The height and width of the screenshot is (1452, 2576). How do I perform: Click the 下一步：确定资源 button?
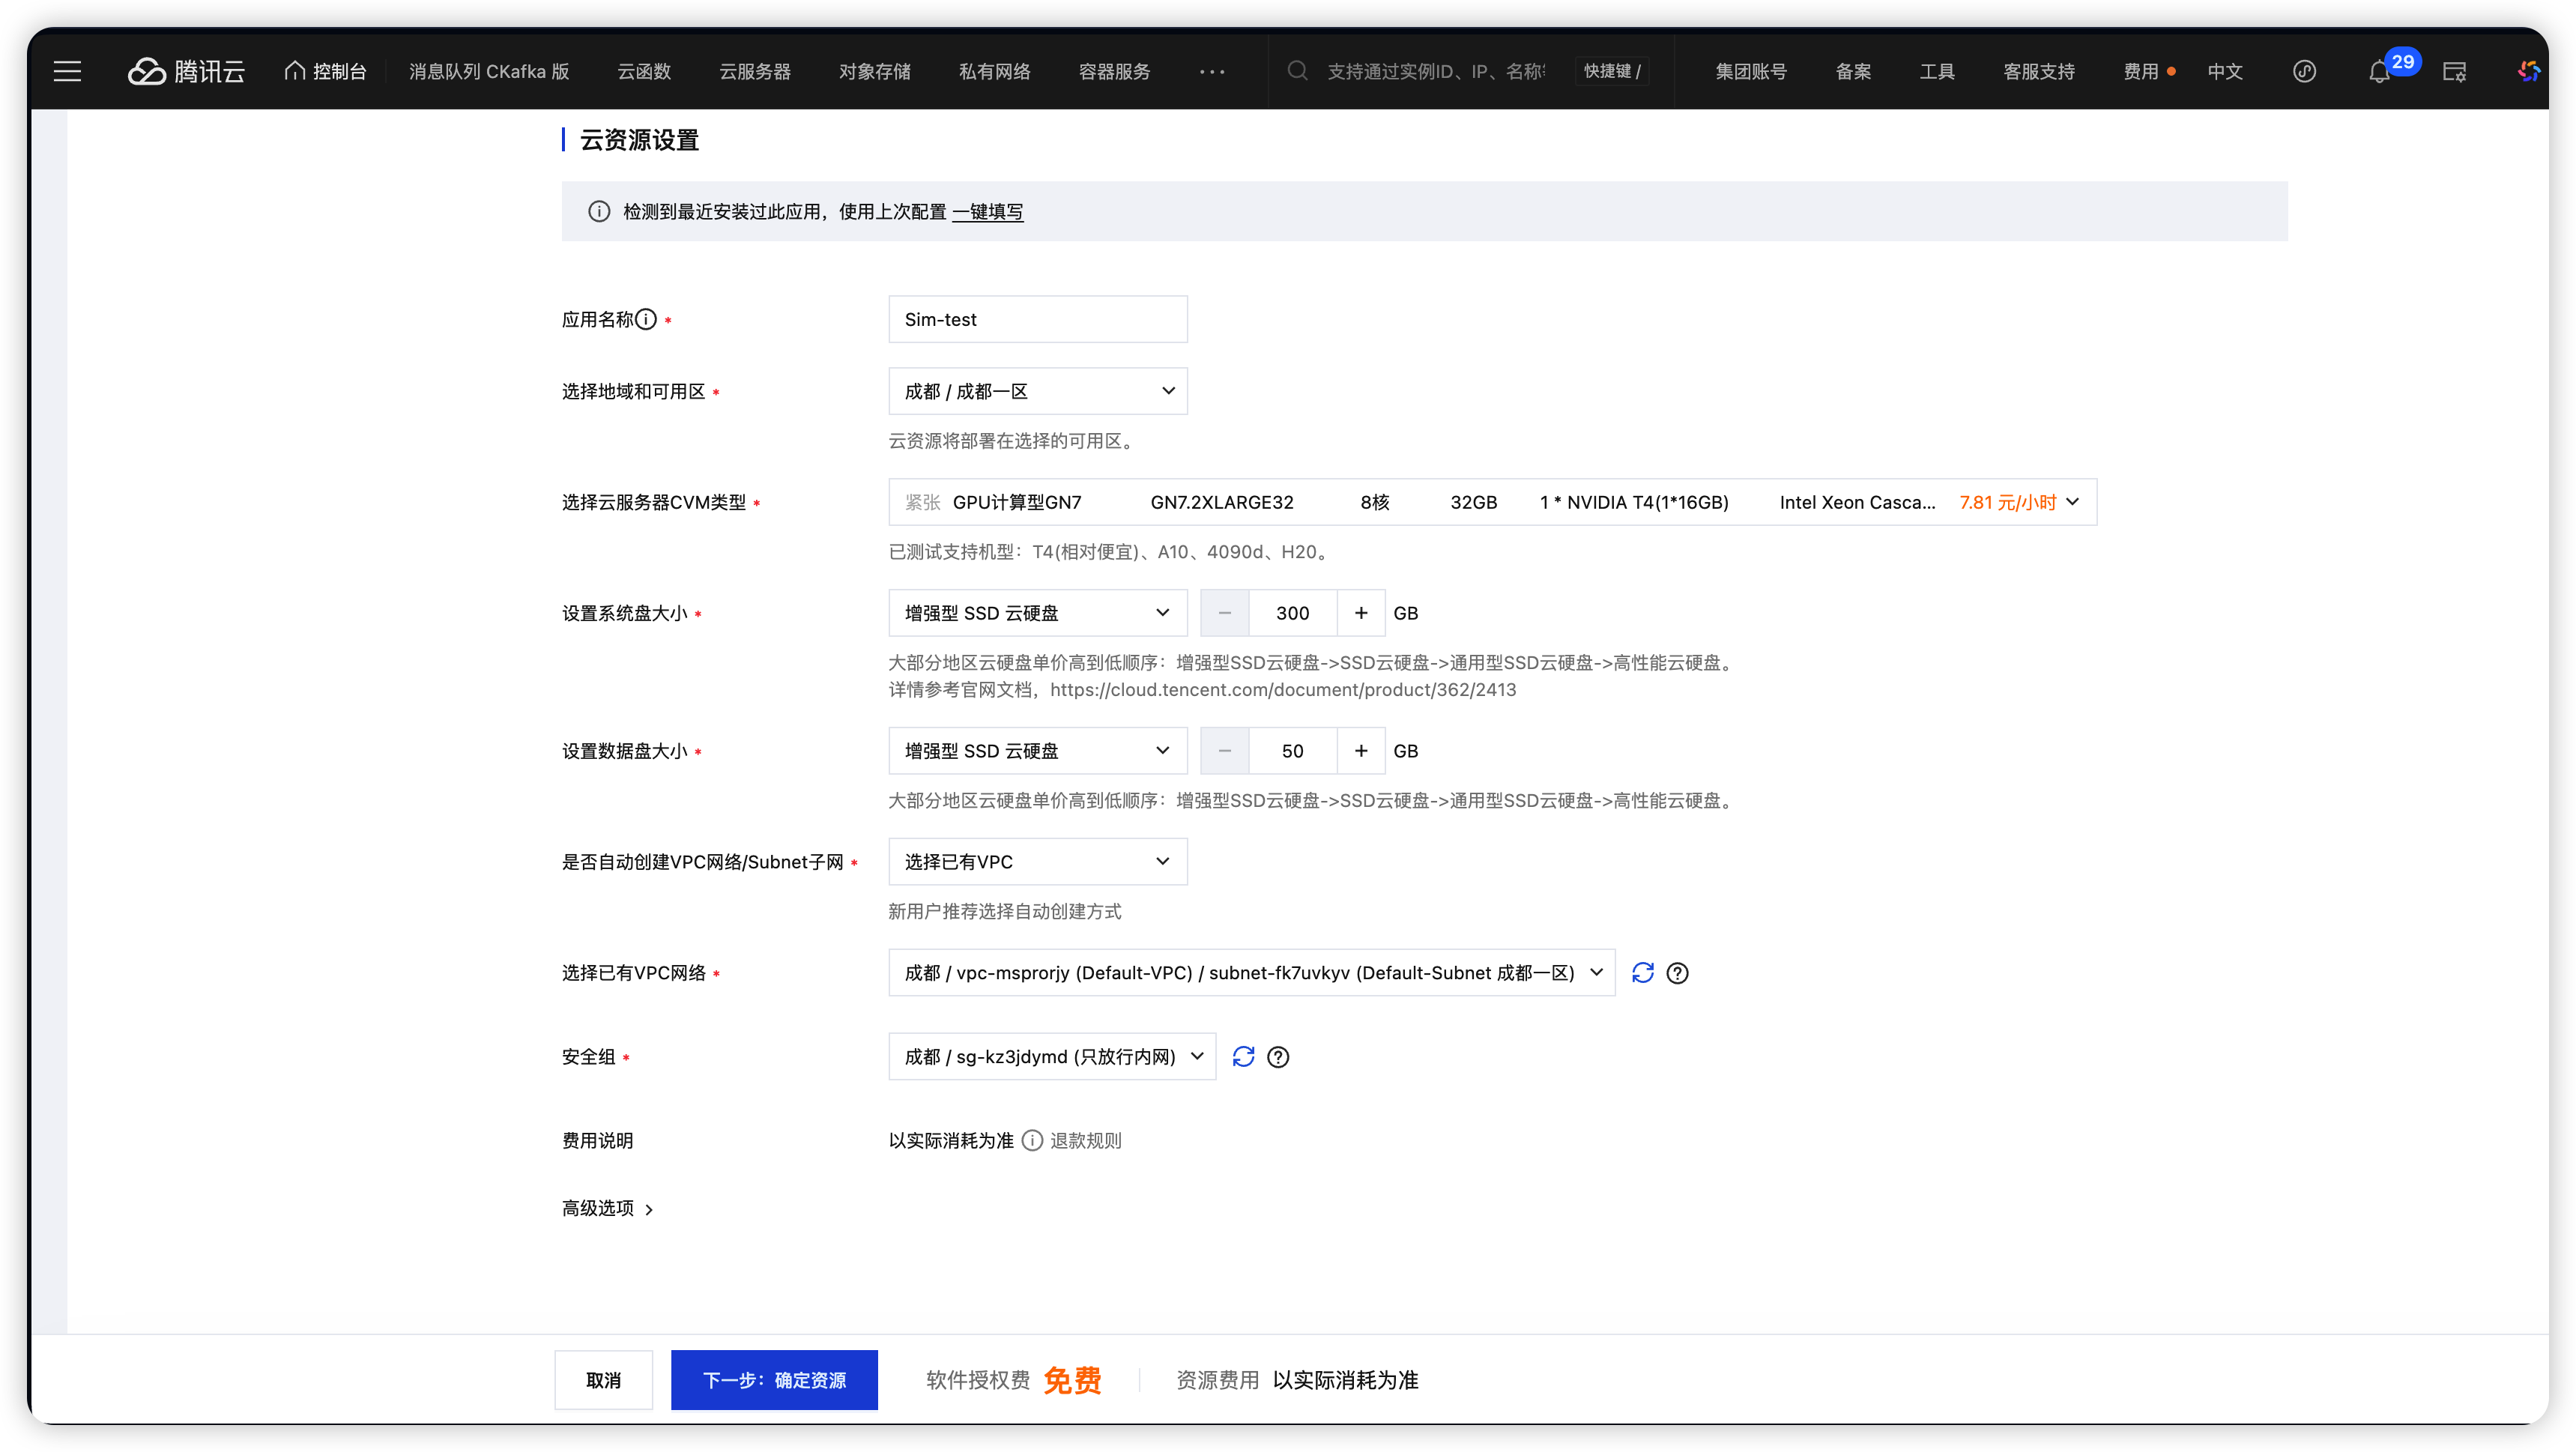click(x=773, y=1380)
